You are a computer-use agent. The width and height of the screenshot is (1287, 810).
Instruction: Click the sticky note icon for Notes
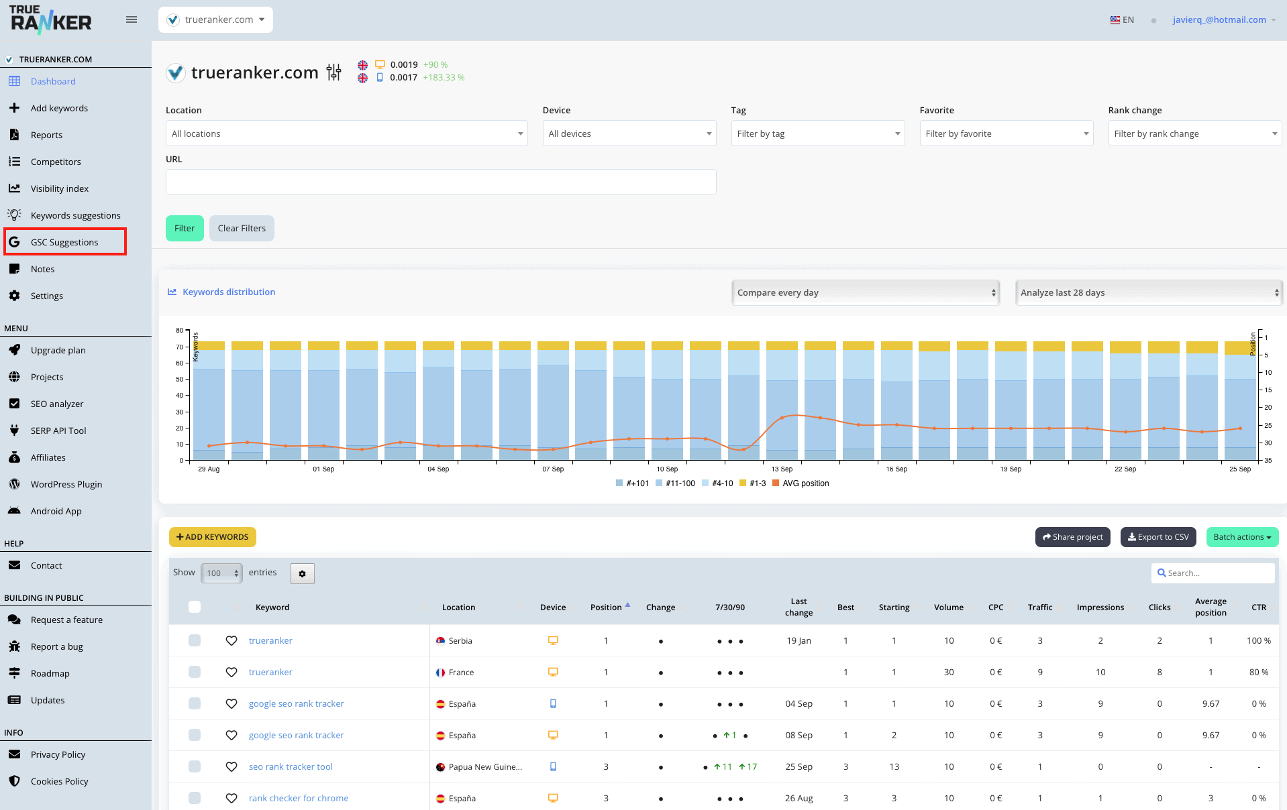point(14,269)
